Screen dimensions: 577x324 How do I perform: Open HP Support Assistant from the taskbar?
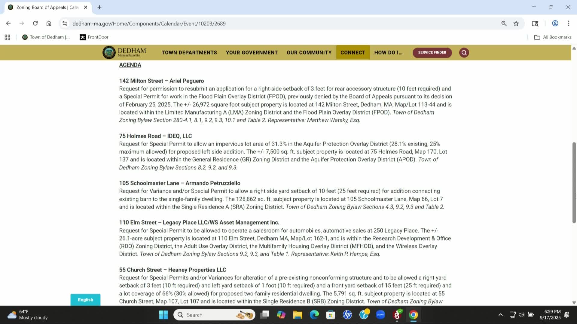tap(347, 315)
